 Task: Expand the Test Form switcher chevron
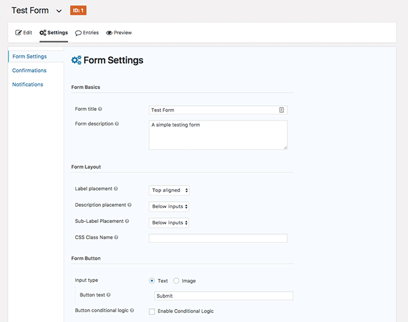(x=59, y=11)
